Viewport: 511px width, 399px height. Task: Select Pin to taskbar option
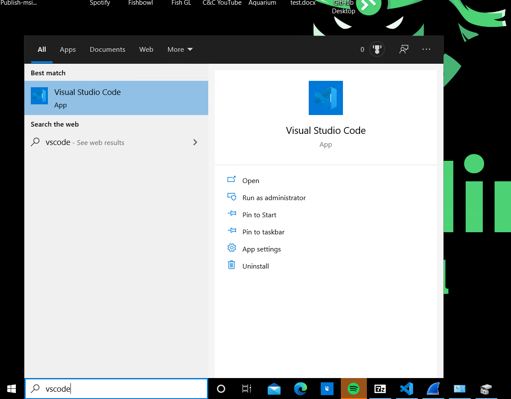click(x=263, y=232)
